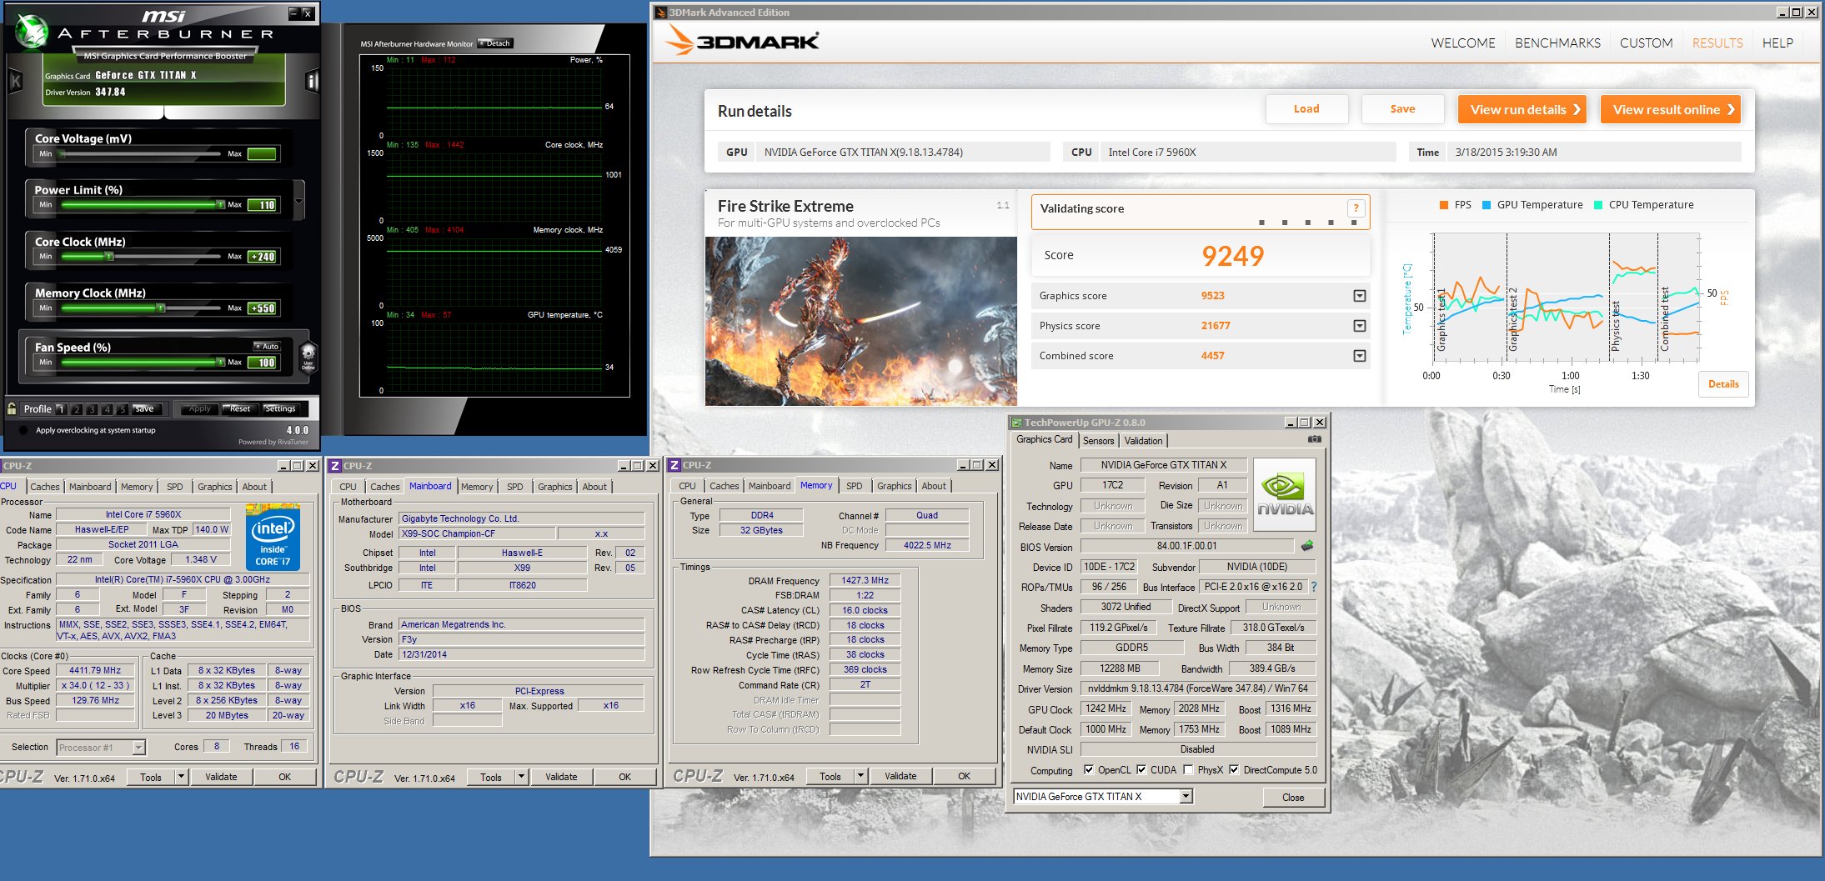
Task: Open the CUSTOM tab in 3DMark
Action: point(1646,43)
